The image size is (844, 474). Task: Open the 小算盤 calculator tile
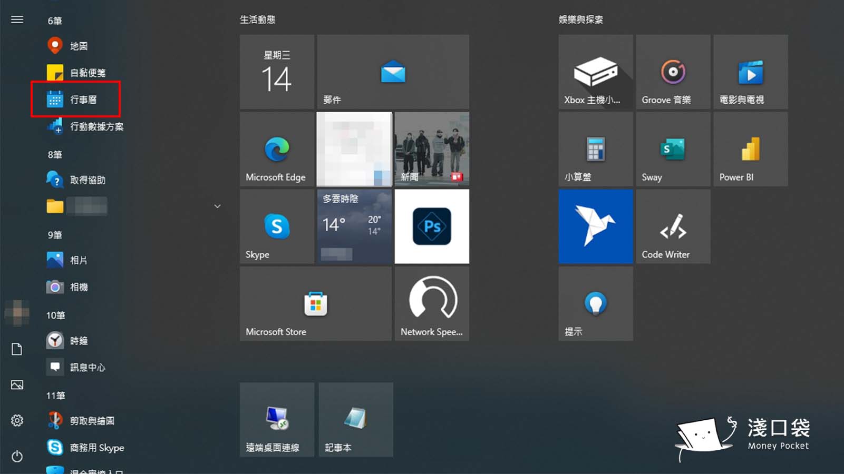tap(595, 149)
